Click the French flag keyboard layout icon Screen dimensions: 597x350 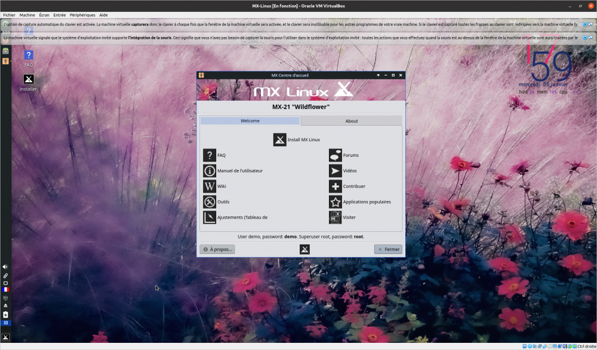coord(5,290)
